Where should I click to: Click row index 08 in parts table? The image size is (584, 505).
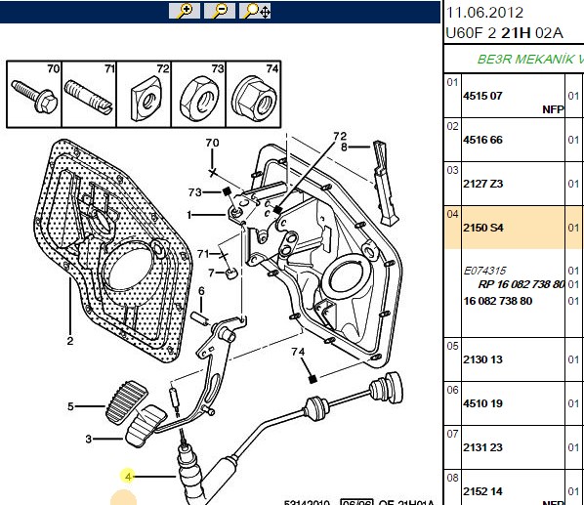[452, 478]
